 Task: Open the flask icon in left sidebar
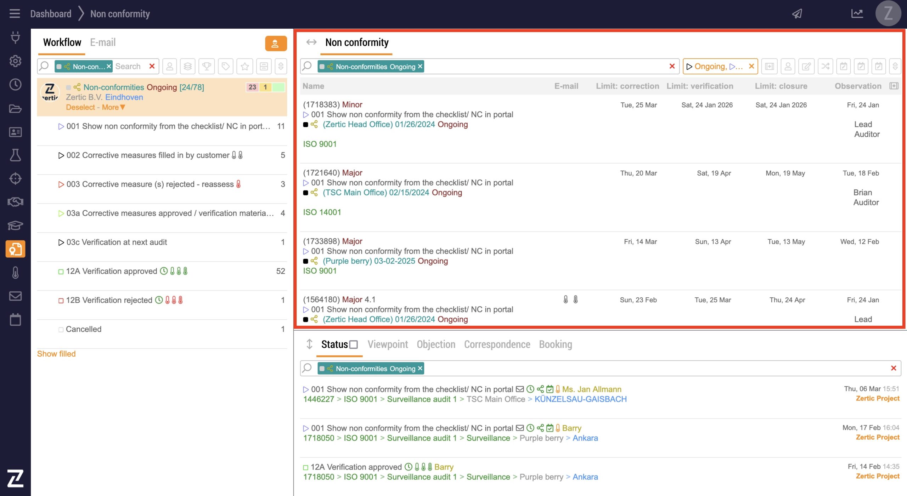point(15,155)
